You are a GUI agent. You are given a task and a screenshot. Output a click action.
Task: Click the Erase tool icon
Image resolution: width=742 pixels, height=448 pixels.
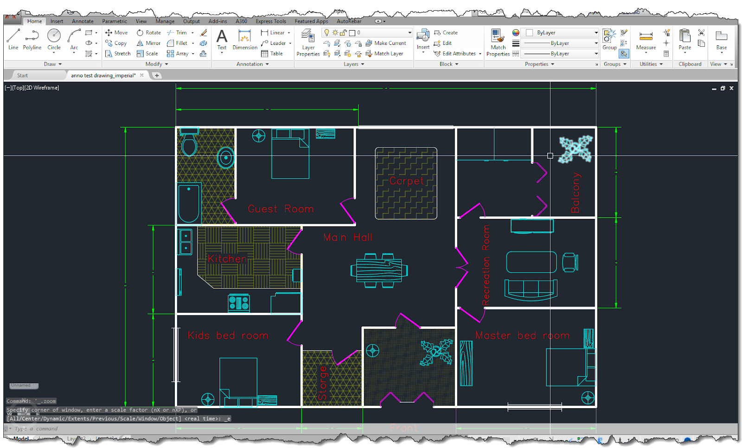(204, 32)
